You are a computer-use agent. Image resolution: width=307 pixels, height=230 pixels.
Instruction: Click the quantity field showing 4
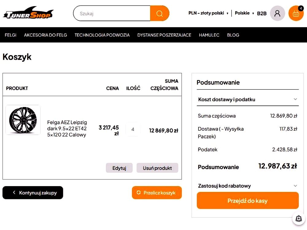[x=133, y=129]
